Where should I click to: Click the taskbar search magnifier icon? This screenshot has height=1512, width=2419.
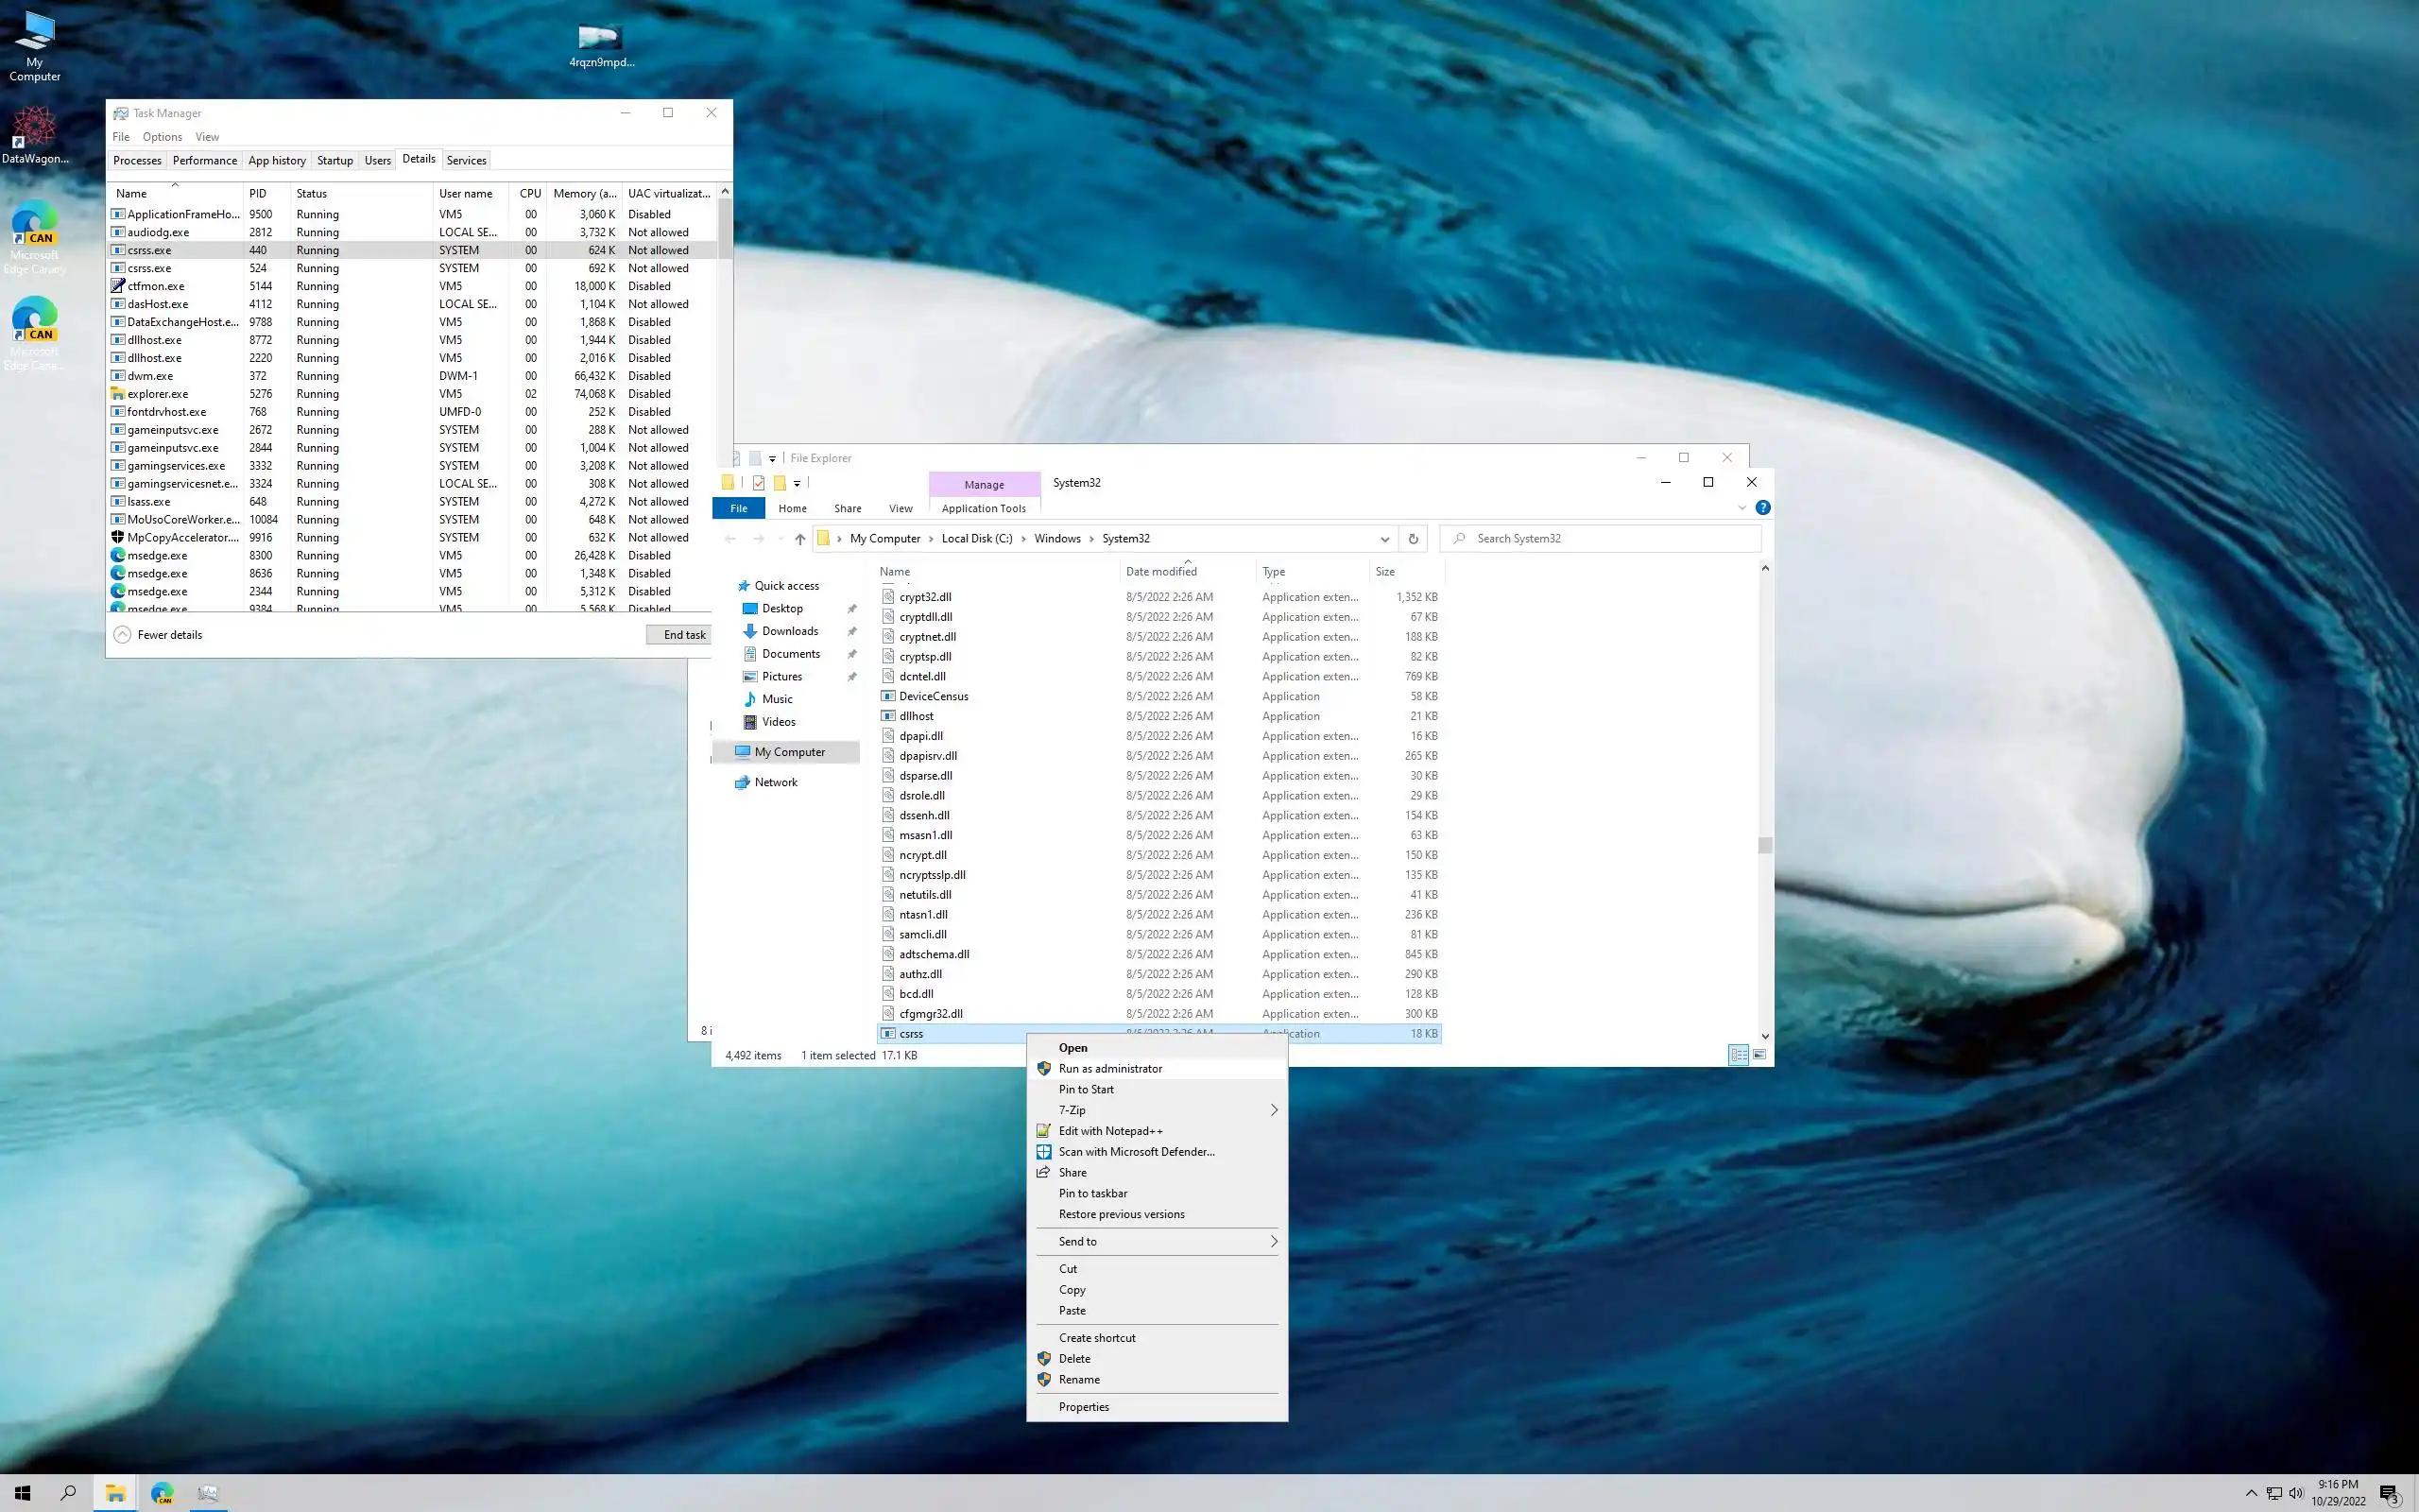click(68, 1493)
